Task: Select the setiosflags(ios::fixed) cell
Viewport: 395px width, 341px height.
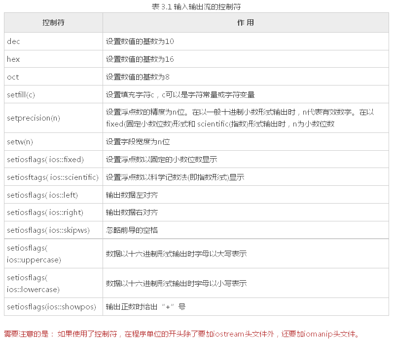Action: pyautogui.click(x=45, y=160)
